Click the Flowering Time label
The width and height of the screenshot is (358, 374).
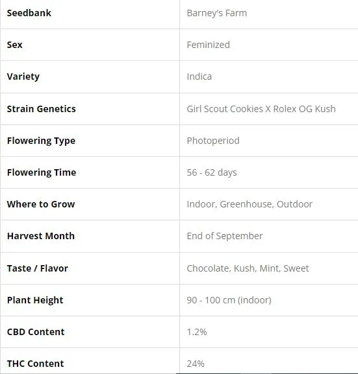tap(42, 172)
